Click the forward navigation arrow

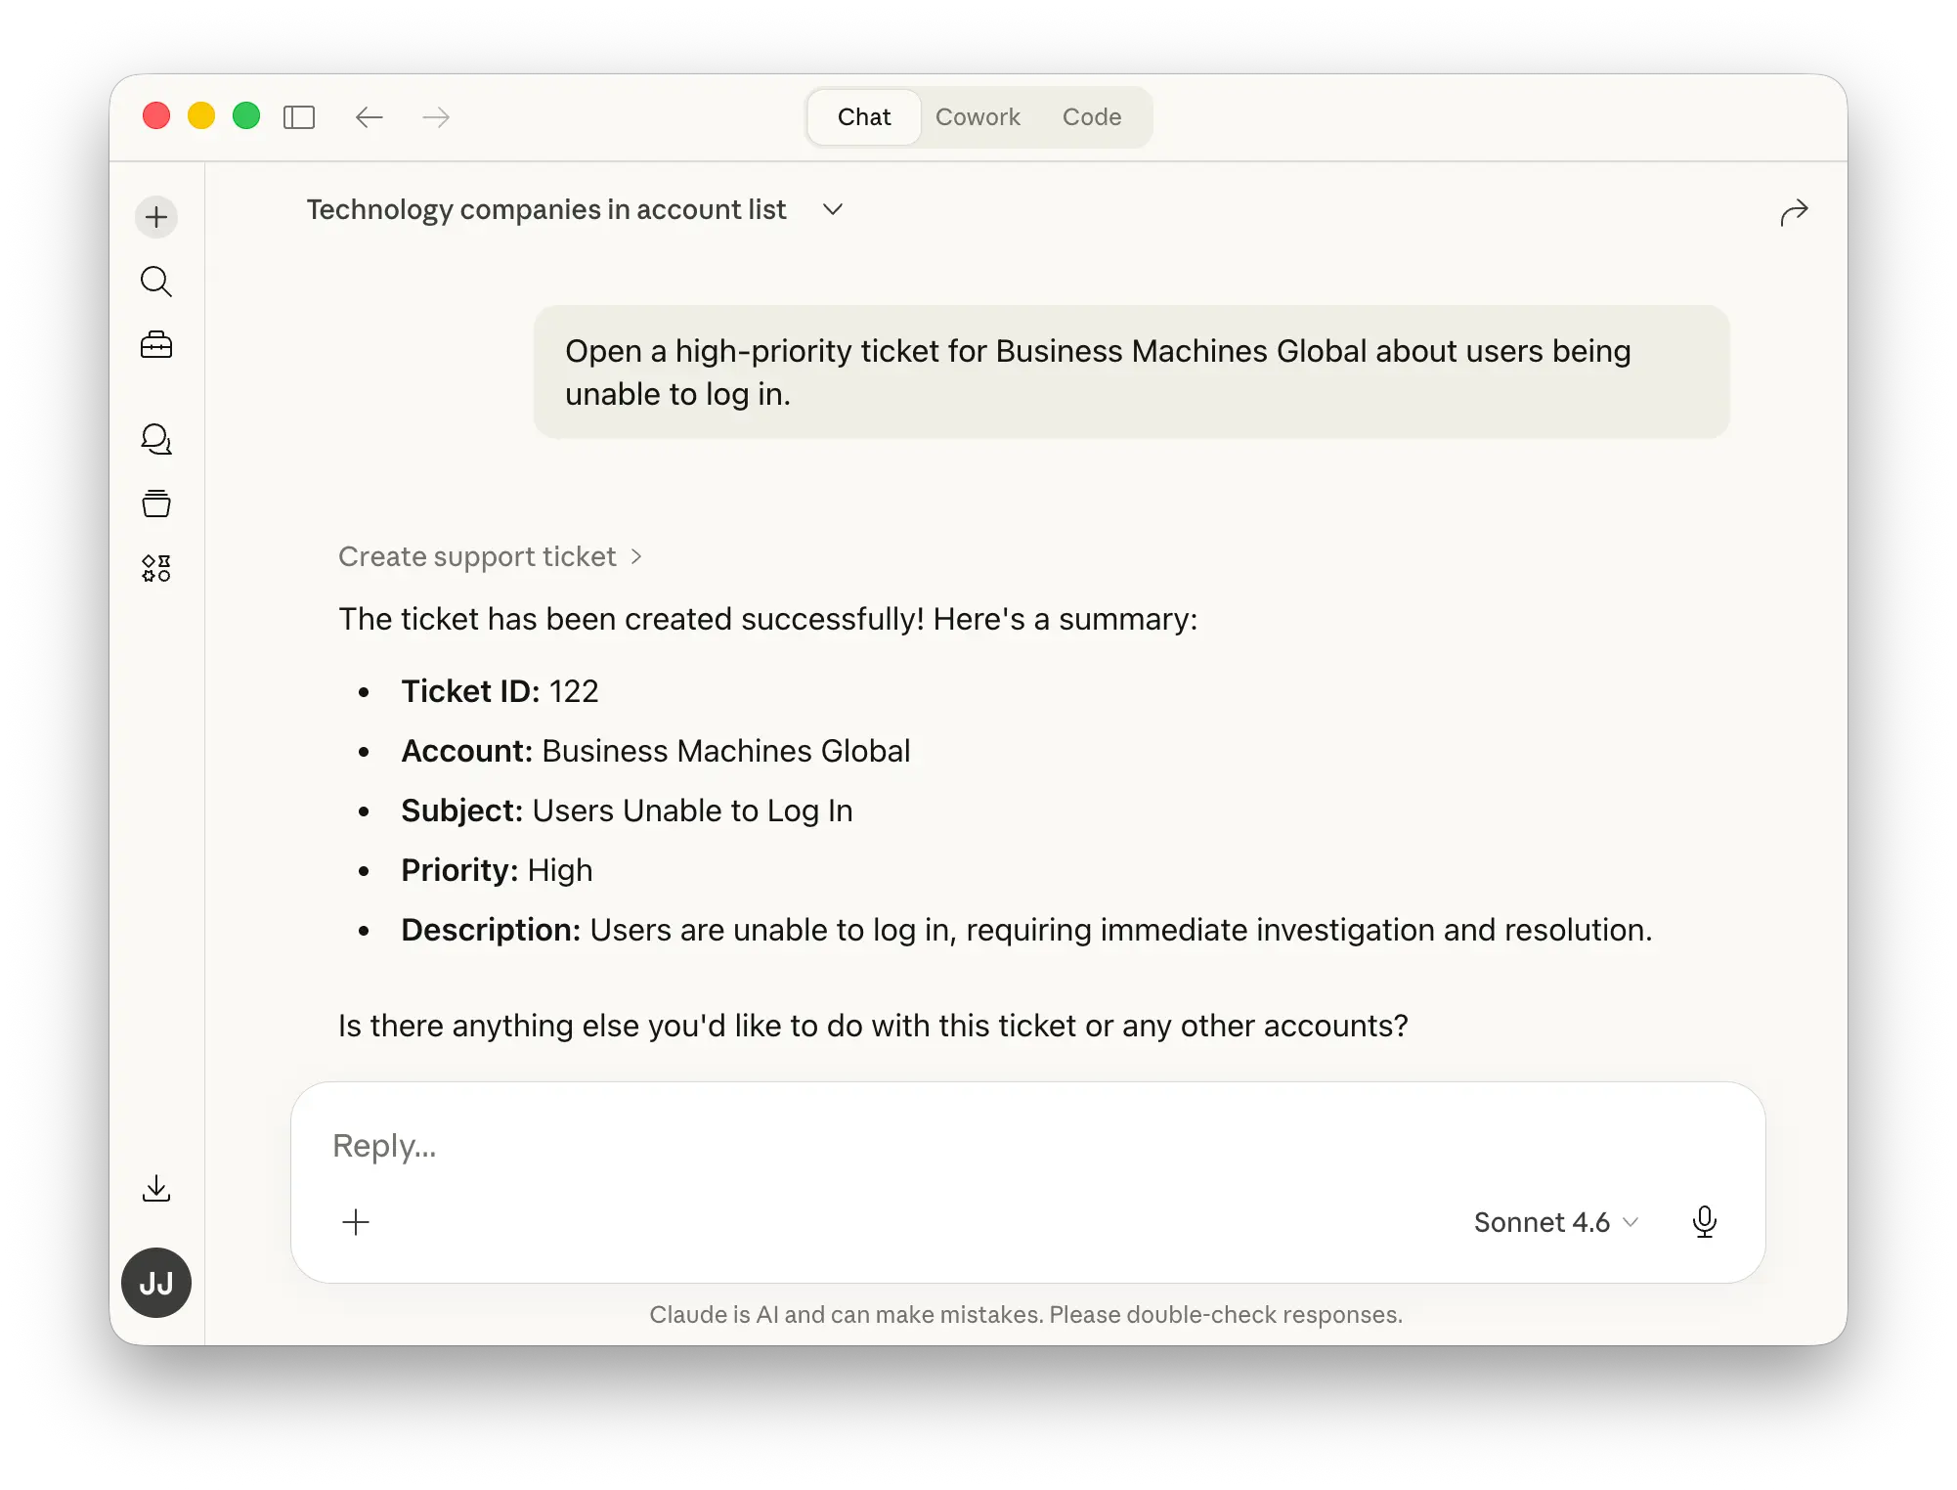tap(435, 116)
